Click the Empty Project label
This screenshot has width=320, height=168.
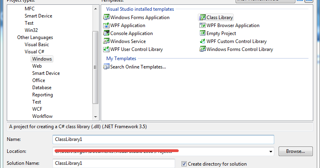(x=221, y=33)
